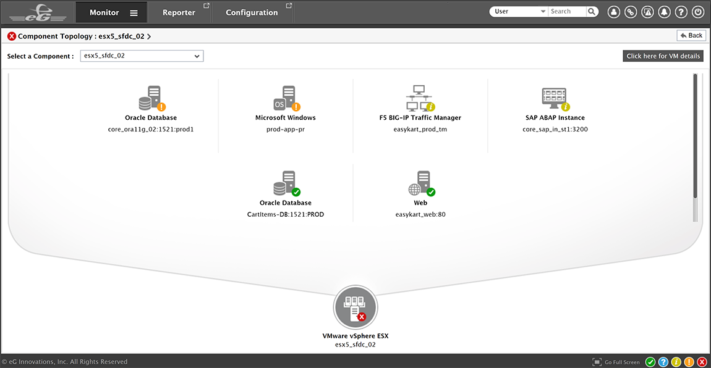
Task: Open the alarm warning monitor icon
Action: pyautogui.click(x=647, y=12)
